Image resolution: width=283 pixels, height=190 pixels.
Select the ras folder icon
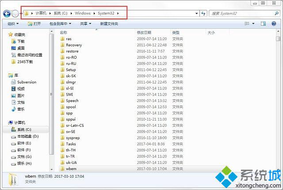(62, 39)
